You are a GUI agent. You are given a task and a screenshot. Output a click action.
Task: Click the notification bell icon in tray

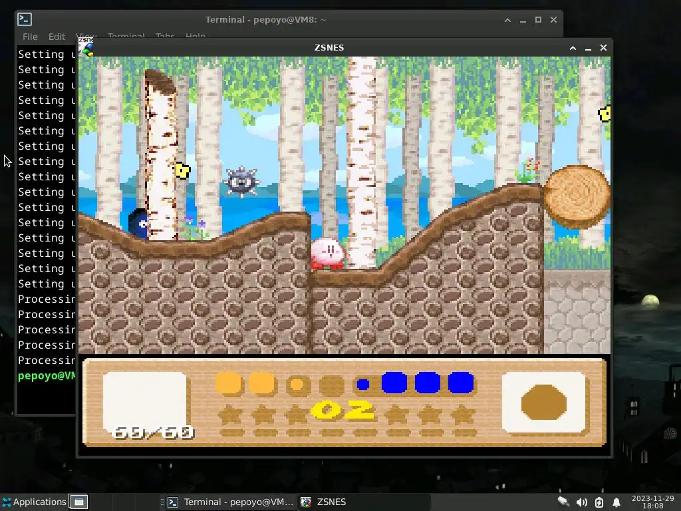[x=616, y=502]
